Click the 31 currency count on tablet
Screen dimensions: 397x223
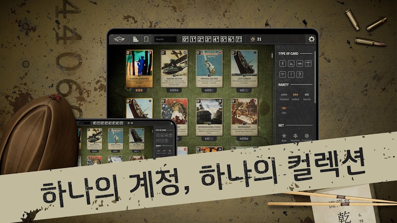pyautogui.click(x=259, y=39)
